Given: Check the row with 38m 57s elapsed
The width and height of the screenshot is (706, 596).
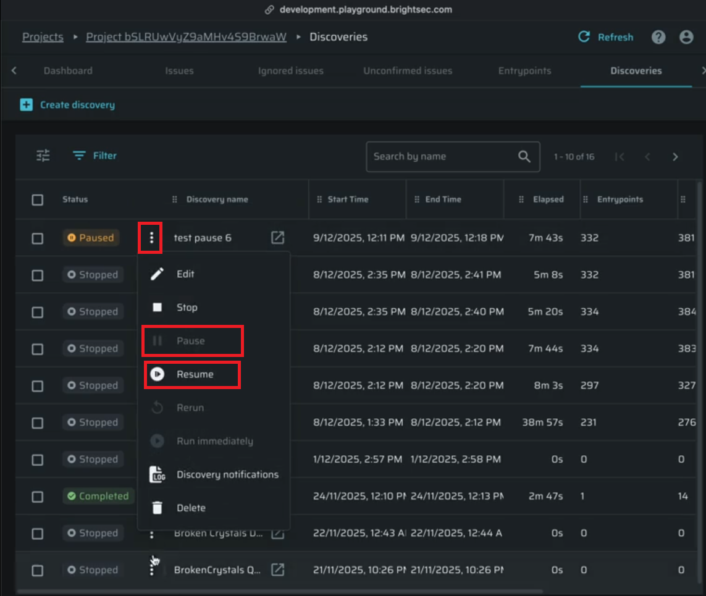Looking at the screenshot, I should (38, 422).
